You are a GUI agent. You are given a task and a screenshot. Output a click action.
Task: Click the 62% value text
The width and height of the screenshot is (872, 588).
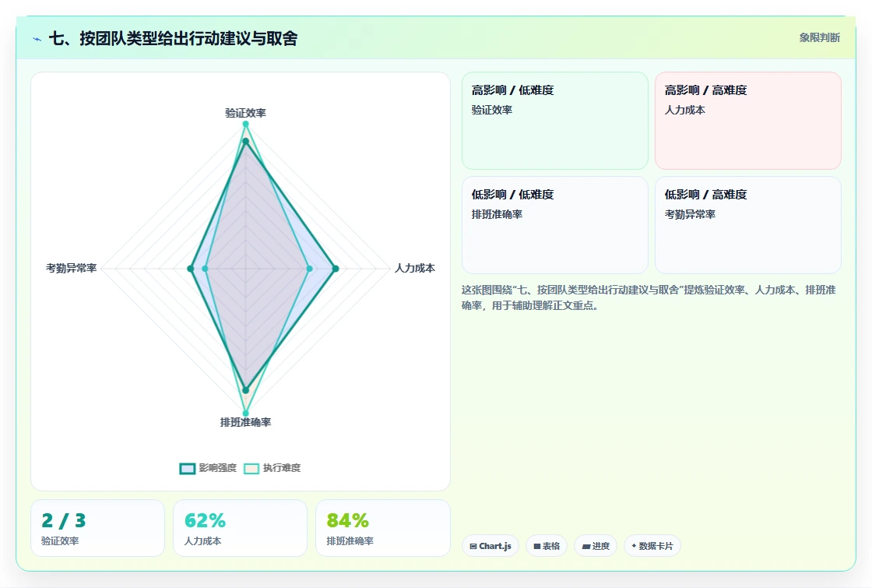coord(206,521)
